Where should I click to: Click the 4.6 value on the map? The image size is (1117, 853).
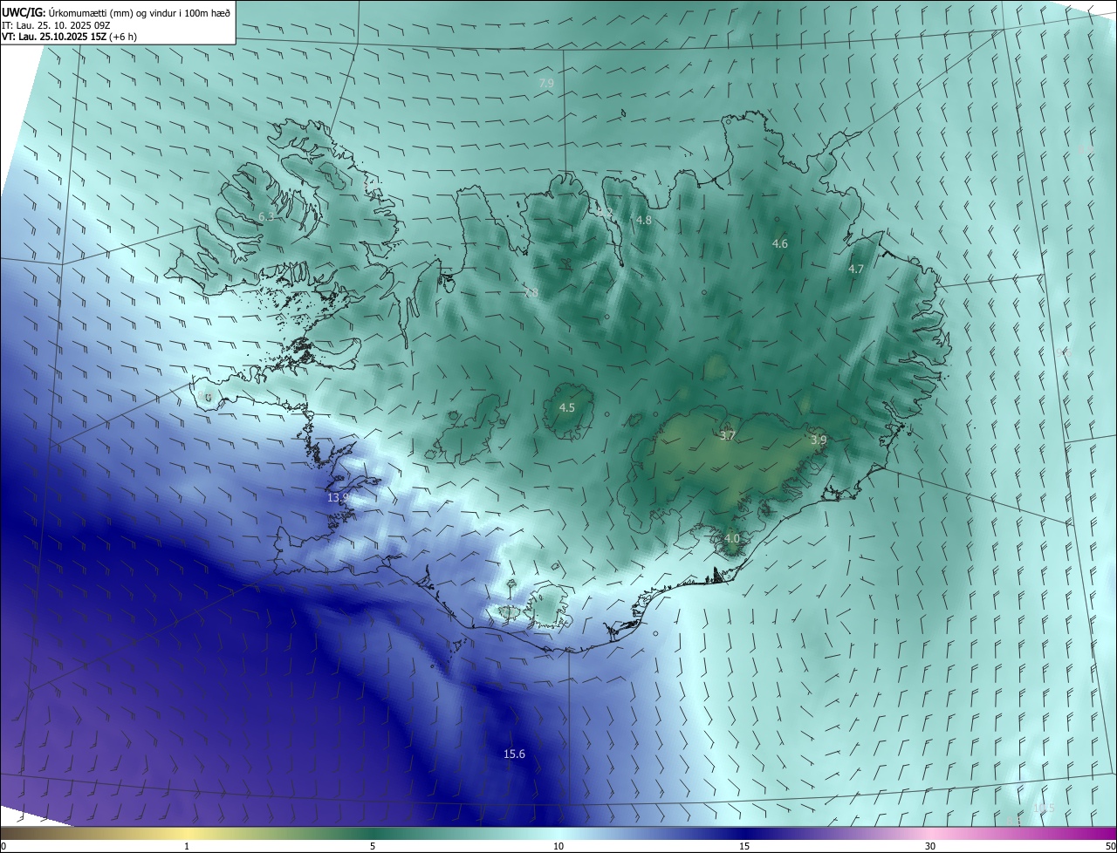(x=780, y=243)
